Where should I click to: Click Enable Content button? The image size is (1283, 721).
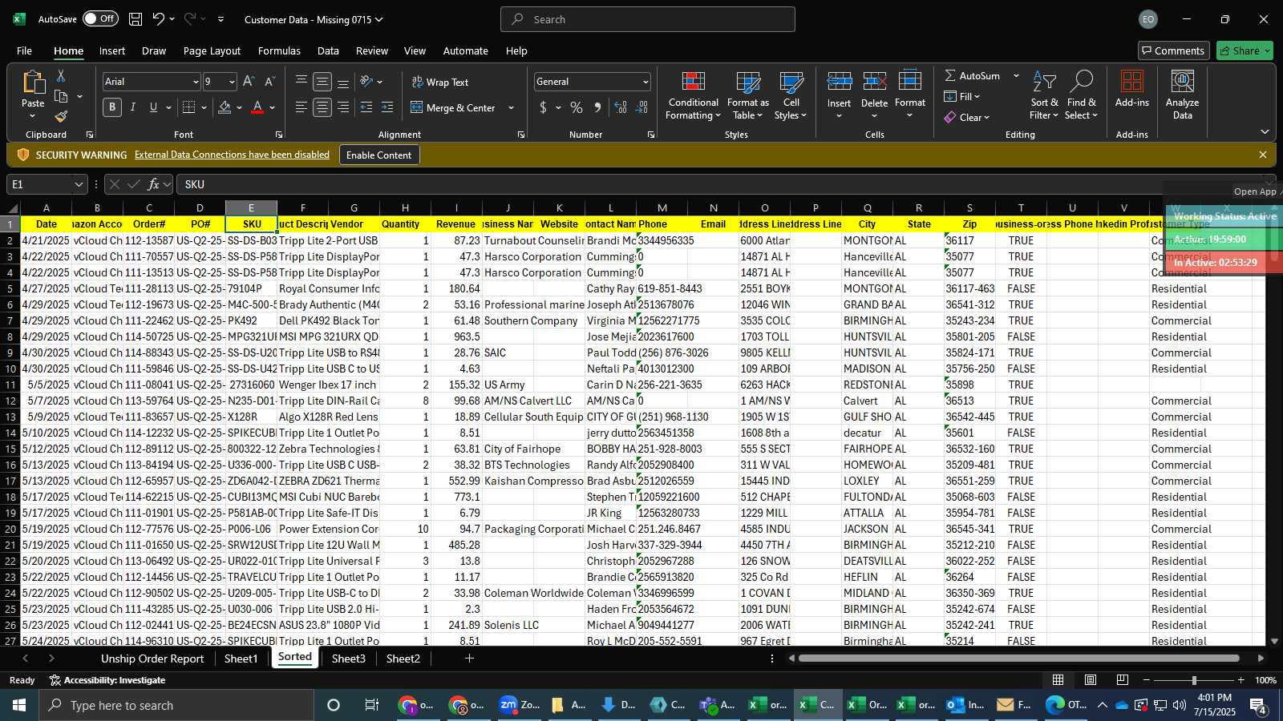378,155
